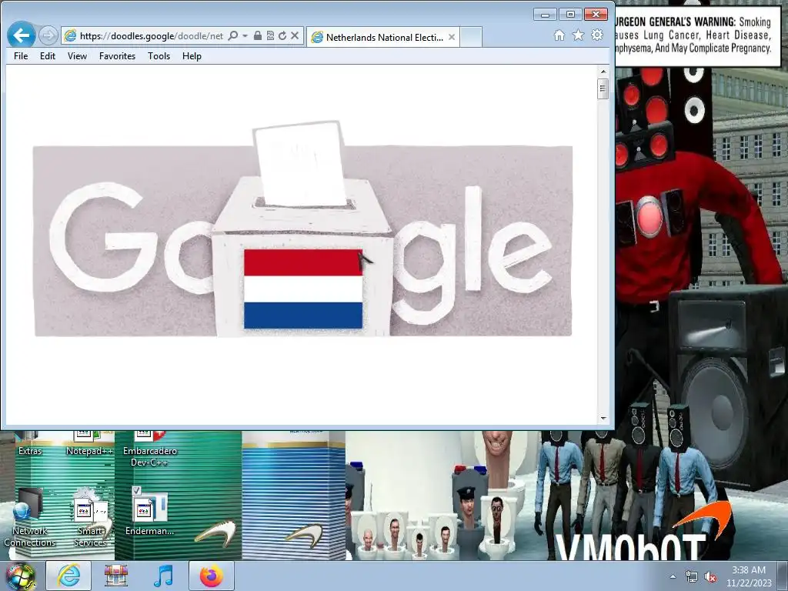788x591 pixels.
Task: Toggle Compatibility View icon in address bar
Action: pyautogui.click(x=270, y=35)
